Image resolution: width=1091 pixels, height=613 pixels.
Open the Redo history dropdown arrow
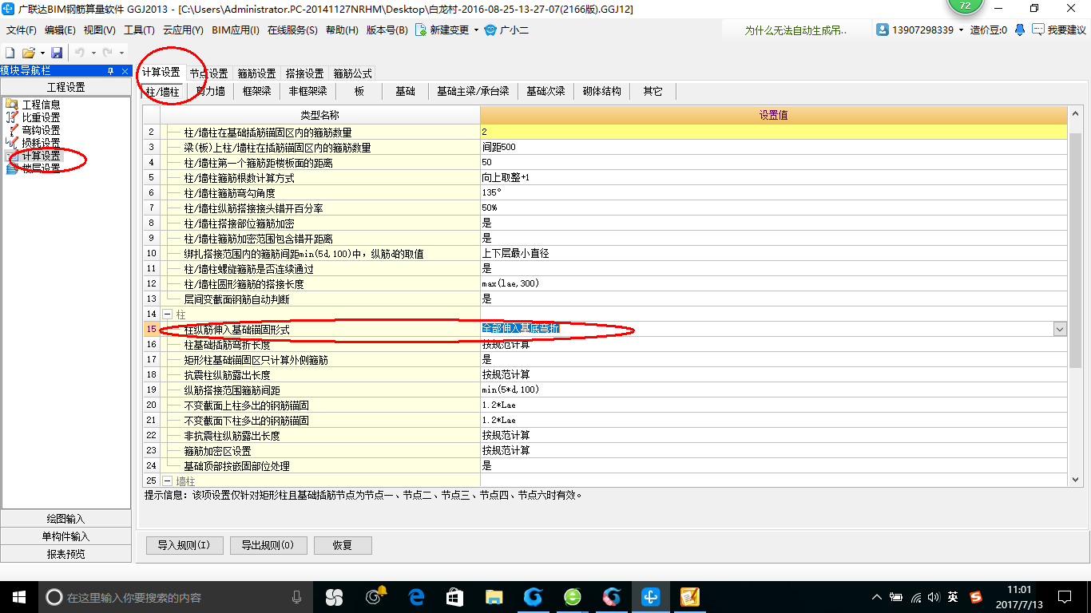(x=121, y=53)
